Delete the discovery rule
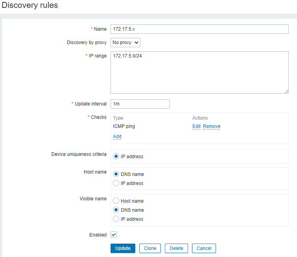Viewport: 297px width, 257px height. [176, 248]
